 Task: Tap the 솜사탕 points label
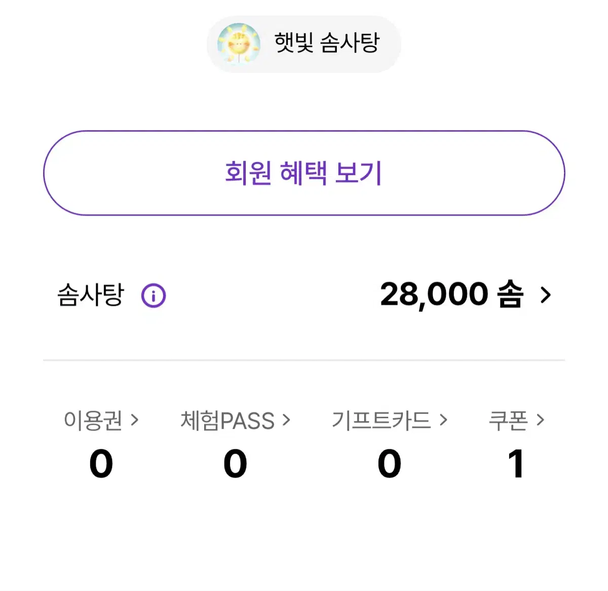(91, 295)
